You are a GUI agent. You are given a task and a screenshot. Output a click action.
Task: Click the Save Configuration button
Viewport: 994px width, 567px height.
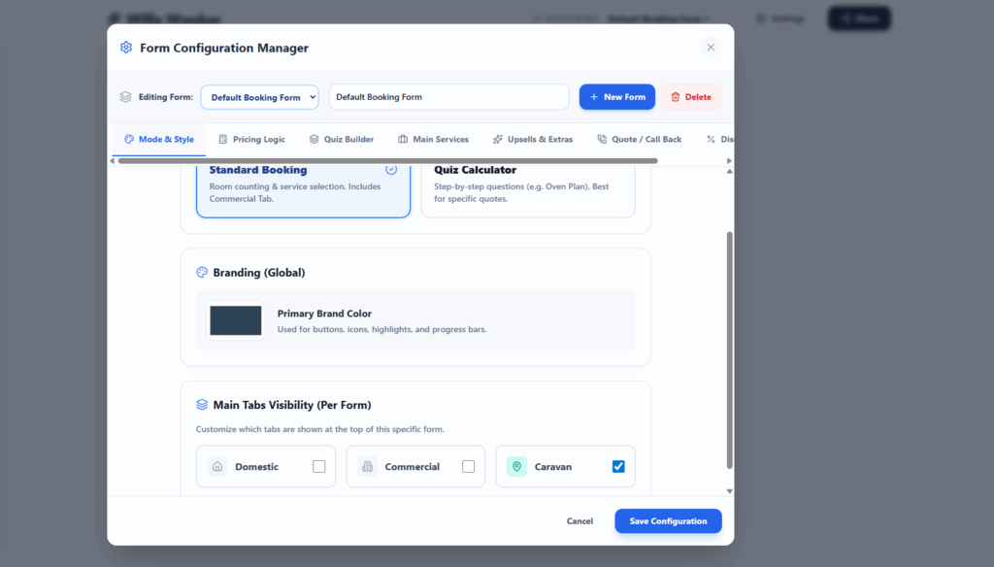pos(668,521)
